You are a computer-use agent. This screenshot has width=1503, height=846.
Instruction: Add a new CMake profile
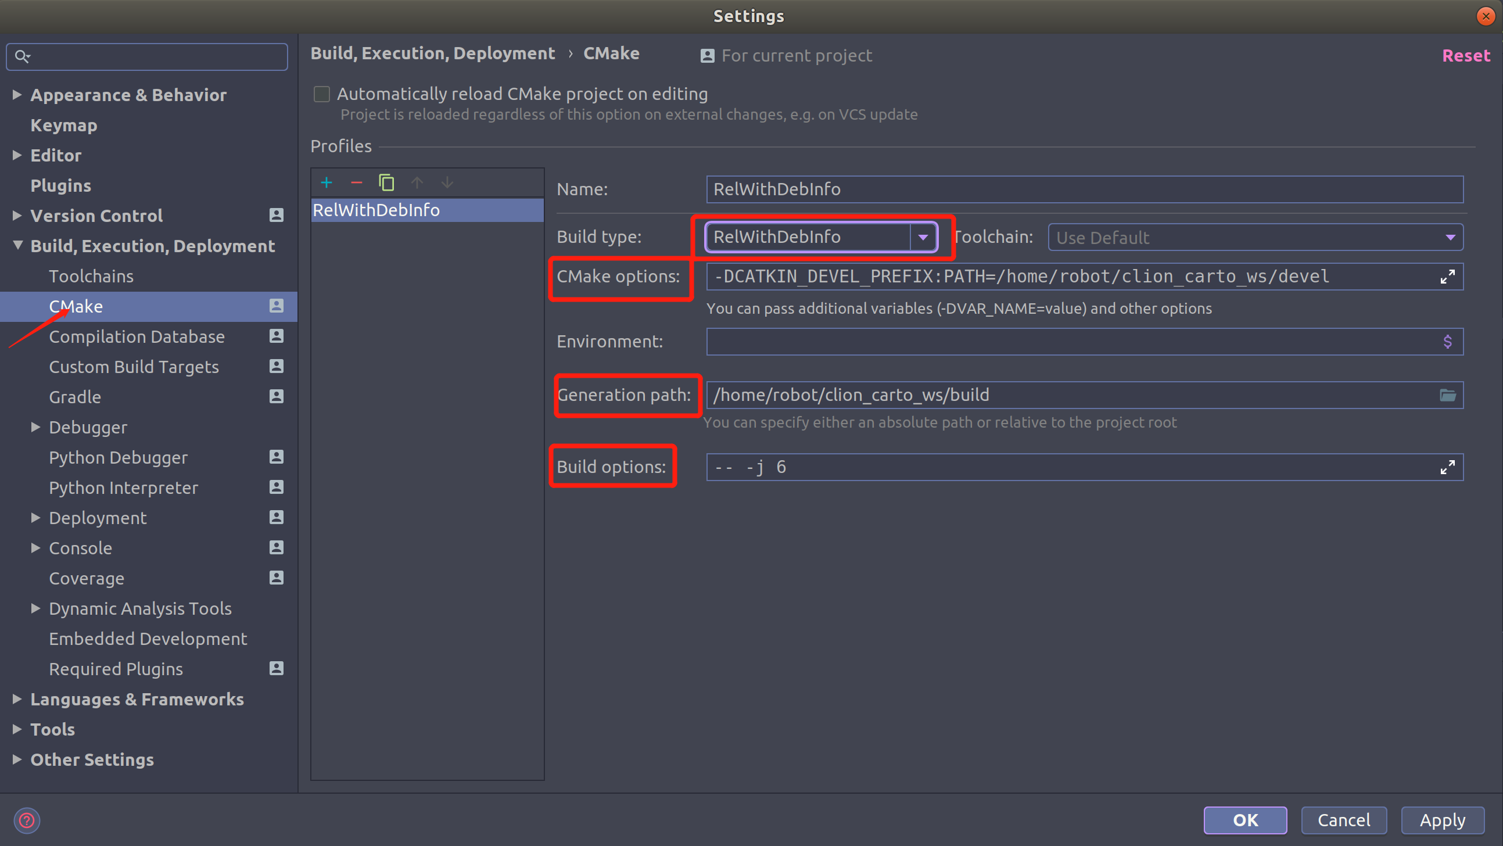pyautogui.click(x=327, y=182)
